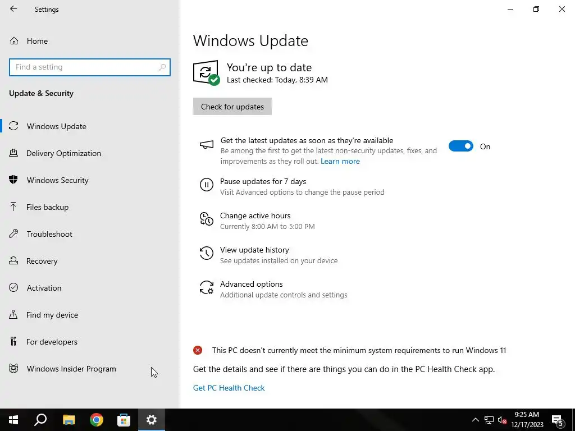Screen dimensions: 575x431
Task: Open Microsoft Store from the taskbar
Action: [x=124, y=420]
